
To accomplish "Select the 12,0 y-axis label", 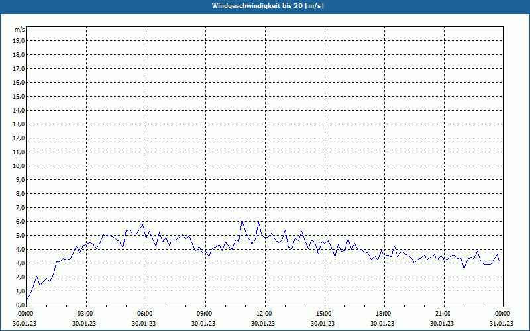I will click(x=19, y=138).
